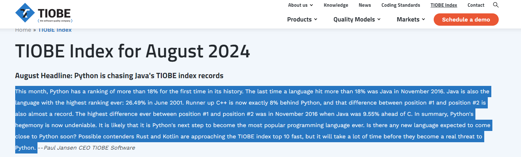Expand the Markets dropdown
Screen dimensions: 521x157
coord(411,19)
